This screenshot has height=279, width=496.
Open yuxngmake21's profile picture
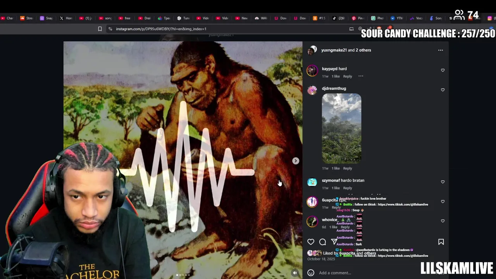coord(312,50)
